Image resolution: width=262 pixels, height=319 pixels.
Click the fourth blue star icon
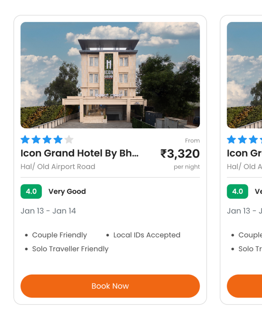(58, 139)
